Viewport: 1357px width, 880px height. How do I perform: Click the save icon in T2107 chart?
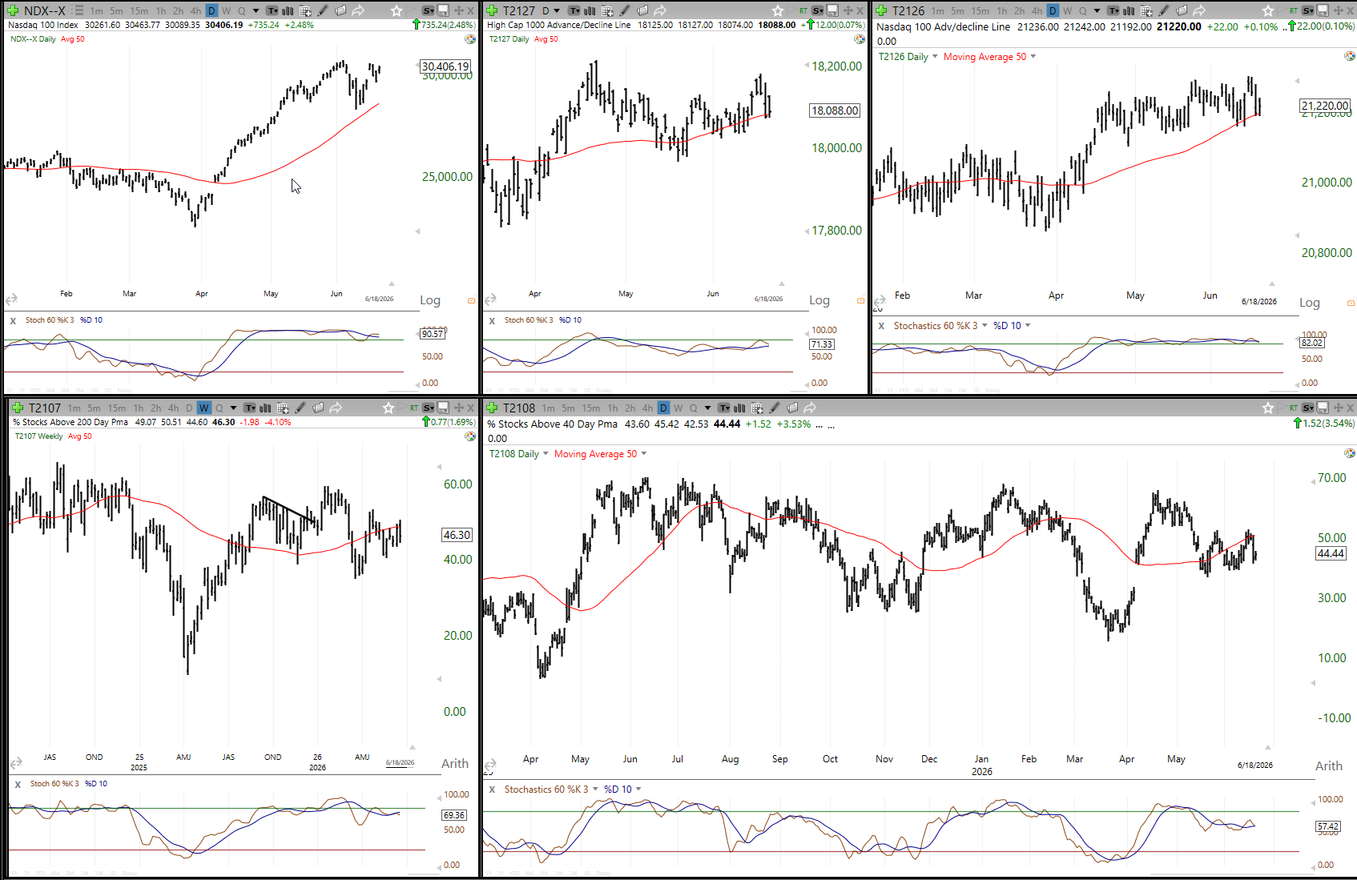[443, 408]
